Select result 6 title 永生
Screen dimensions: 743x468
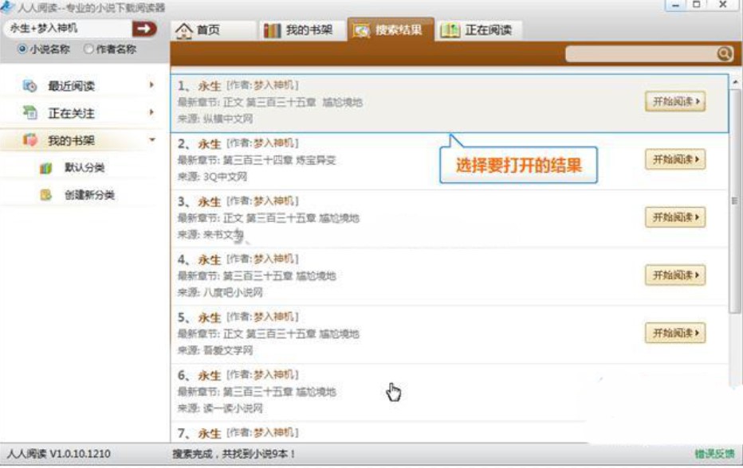[x=210, y=376]
